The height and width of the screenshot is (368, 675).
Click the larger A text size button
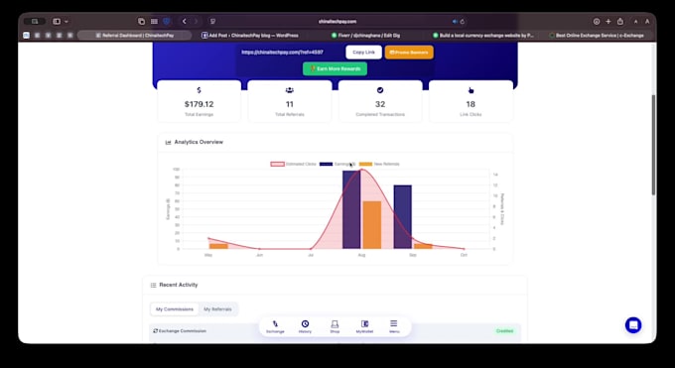647,21
